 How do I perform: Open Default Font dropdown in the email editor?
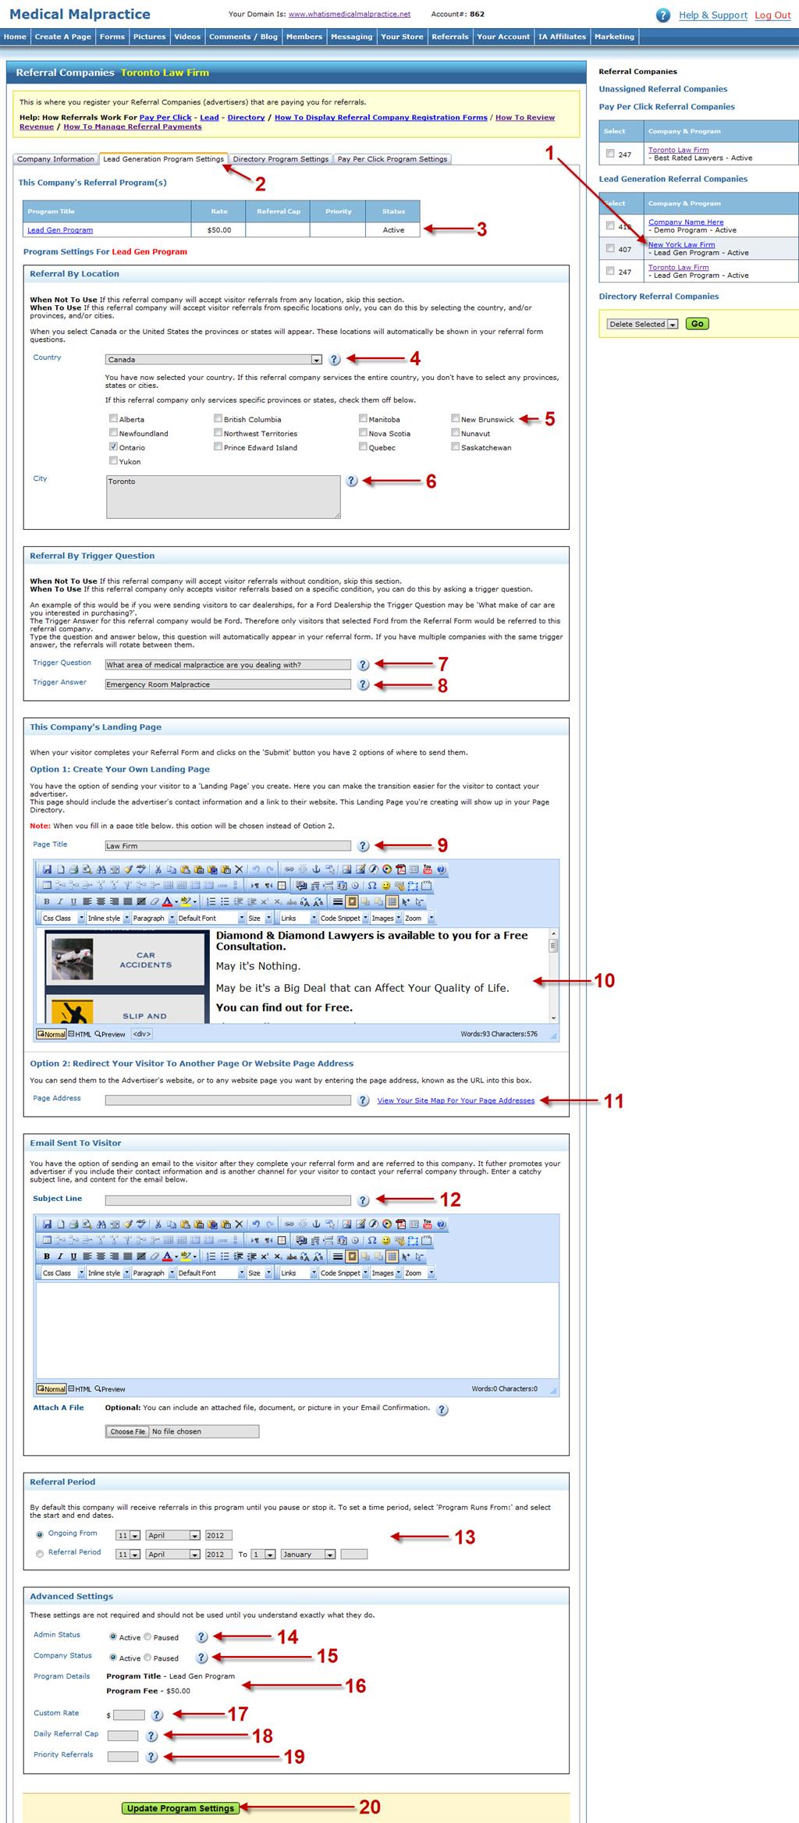(211, 1273)
